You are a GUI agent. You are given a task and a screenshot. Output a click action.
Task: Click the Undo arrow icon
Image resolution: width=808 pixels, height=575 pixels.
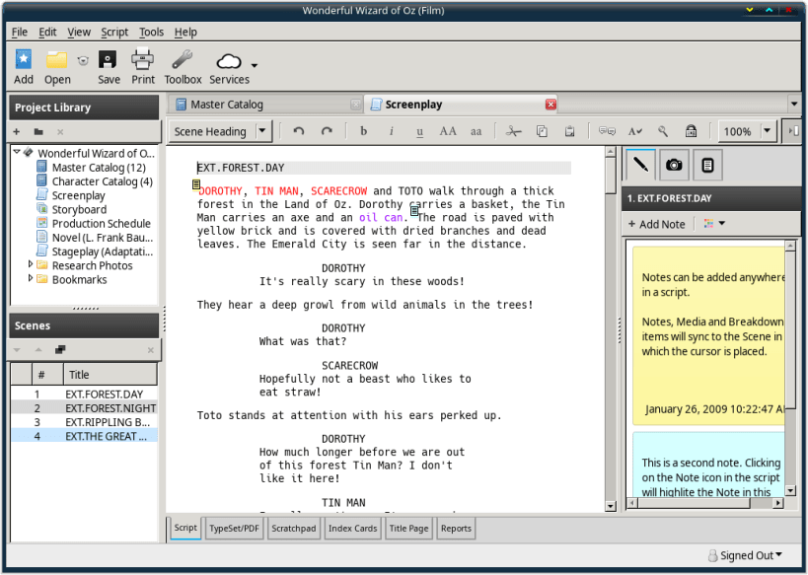299,131
